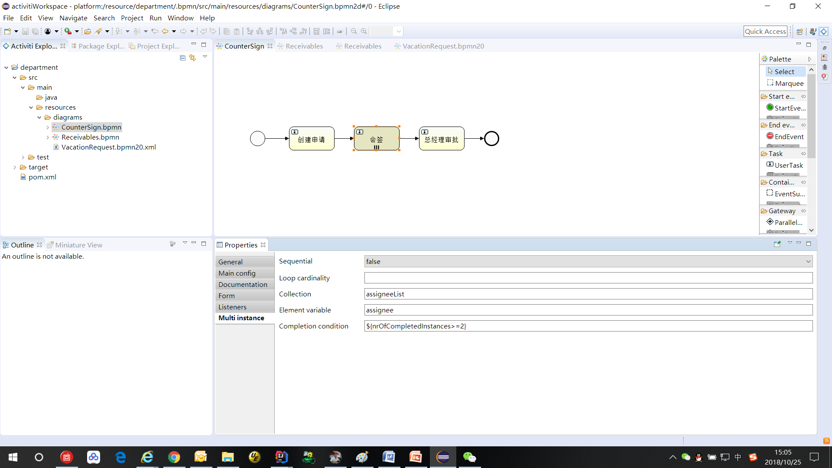Pin the Gateway palette drawer
The width and height of the screenshot is (832, 468).
(803, 211)
